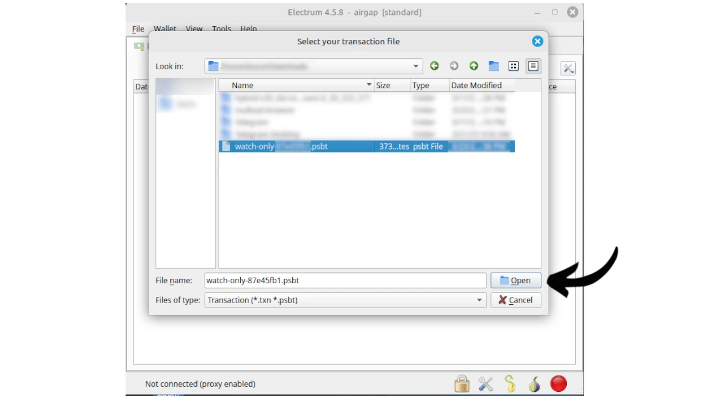The image size is (710, 399).
Task: Cancel the file selection dialog
Action: click(x=515, y=300)
